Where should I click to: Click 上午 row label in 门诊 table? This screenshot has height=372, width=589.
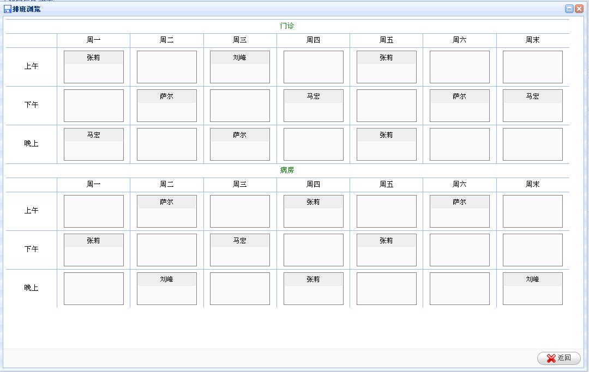tap(31, 66)
